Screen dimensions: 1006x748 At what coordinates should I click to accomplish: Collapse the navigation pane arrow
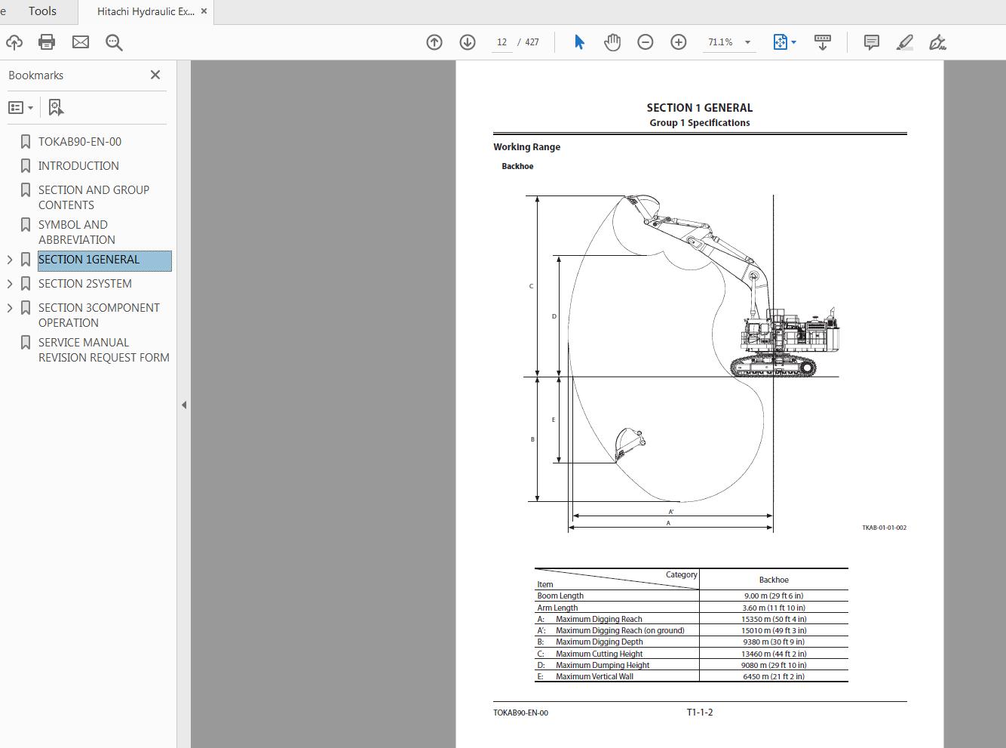pos(184,405)
